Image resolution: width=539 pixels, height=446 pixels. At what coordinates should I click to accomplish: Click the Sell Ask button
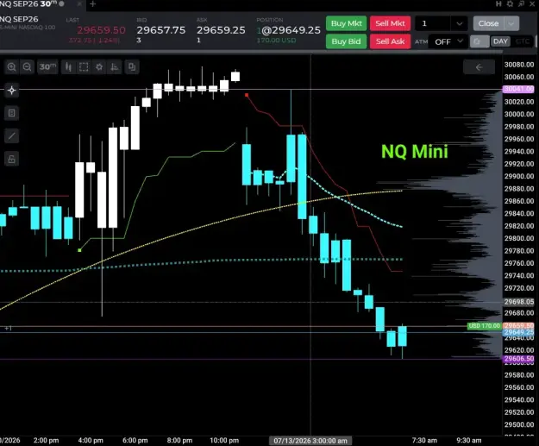(390, 41)
